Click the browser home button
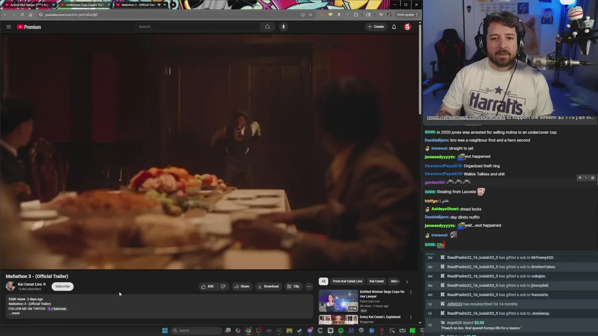The width and height of the screenshot is (598, 336). coord(30,14)
